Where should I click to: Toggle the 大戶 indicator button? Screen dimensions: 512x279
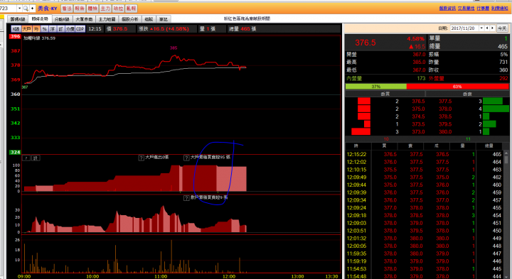click(26, 29)
